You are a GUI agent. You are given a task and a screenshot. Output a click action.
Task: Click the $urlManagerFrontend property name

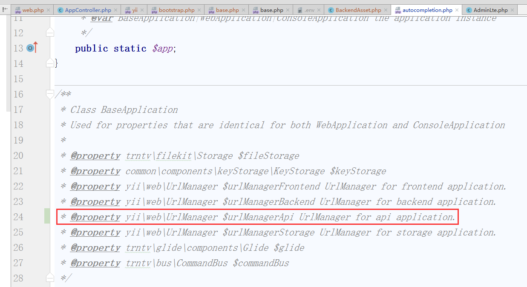click(271, 186)
